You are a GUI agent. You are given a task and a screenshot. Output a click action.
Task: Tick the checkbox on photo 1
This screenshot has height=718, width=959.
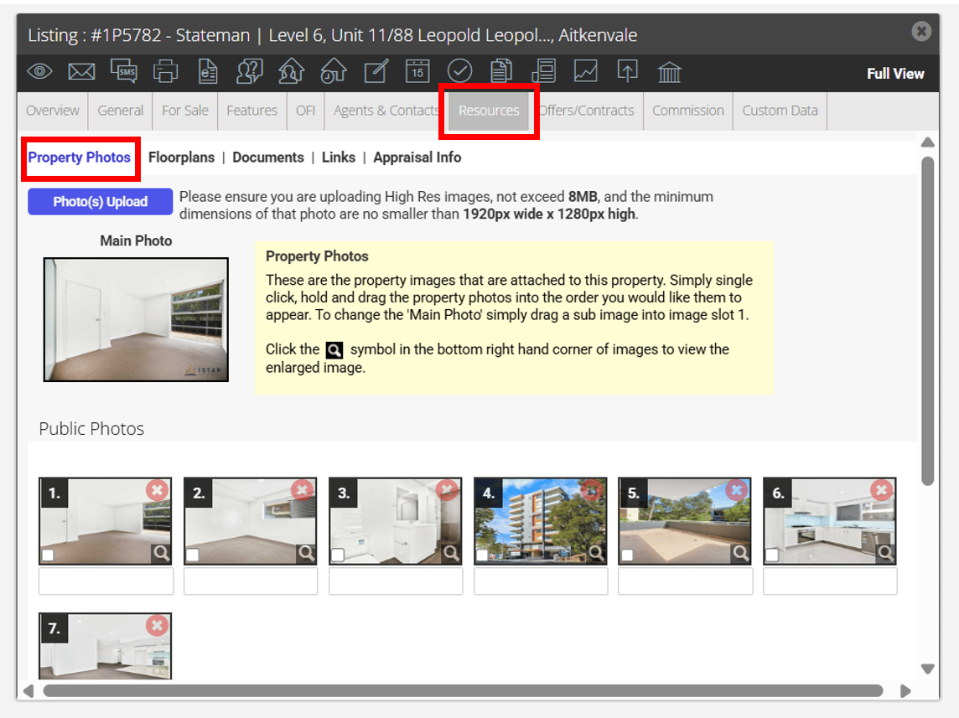click(48, 555)
